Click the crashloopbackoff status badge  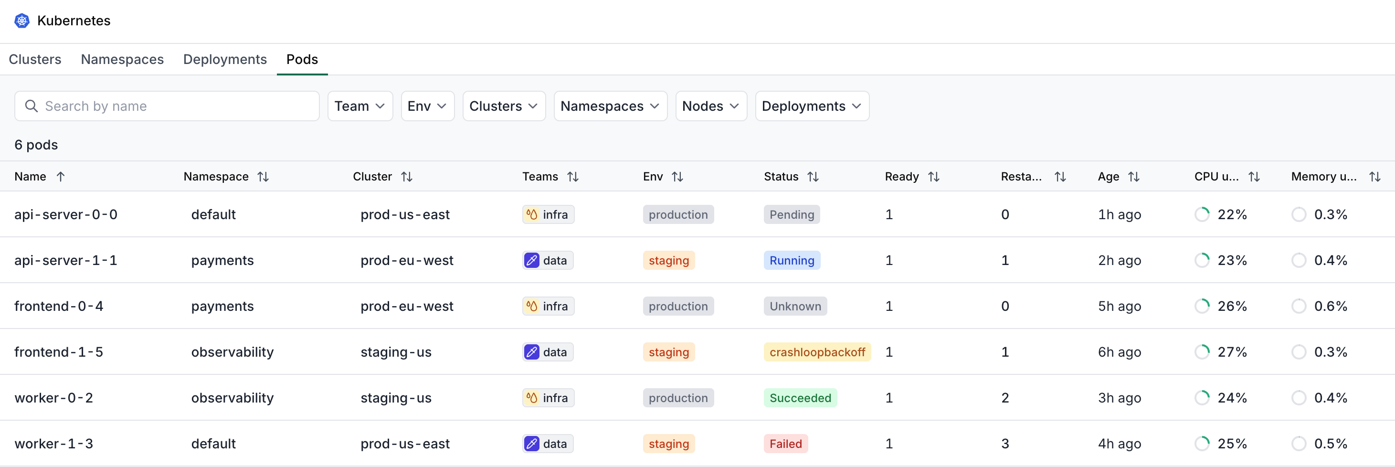[817, 352]
